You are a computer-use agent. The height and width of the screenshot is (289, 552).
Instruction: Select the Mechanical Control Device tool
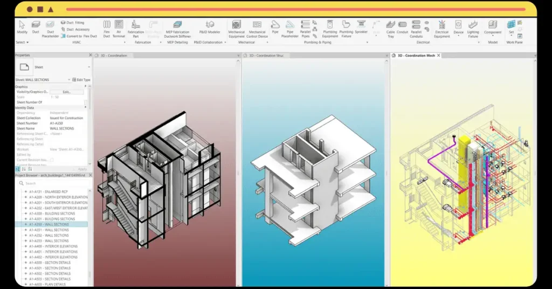(x=257, y=29)
